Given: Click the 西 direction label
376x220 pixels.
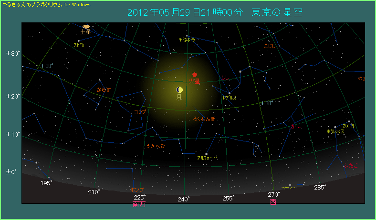Looking at the screenshot, I should click(273, 202).
